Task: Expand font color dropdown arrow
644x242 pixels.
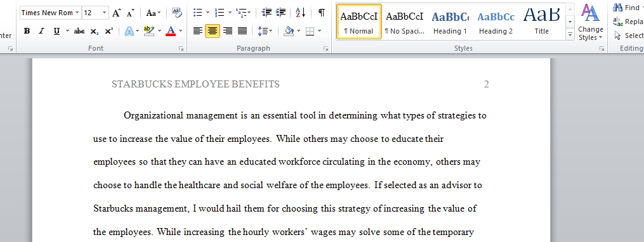Action: point(180,31)
